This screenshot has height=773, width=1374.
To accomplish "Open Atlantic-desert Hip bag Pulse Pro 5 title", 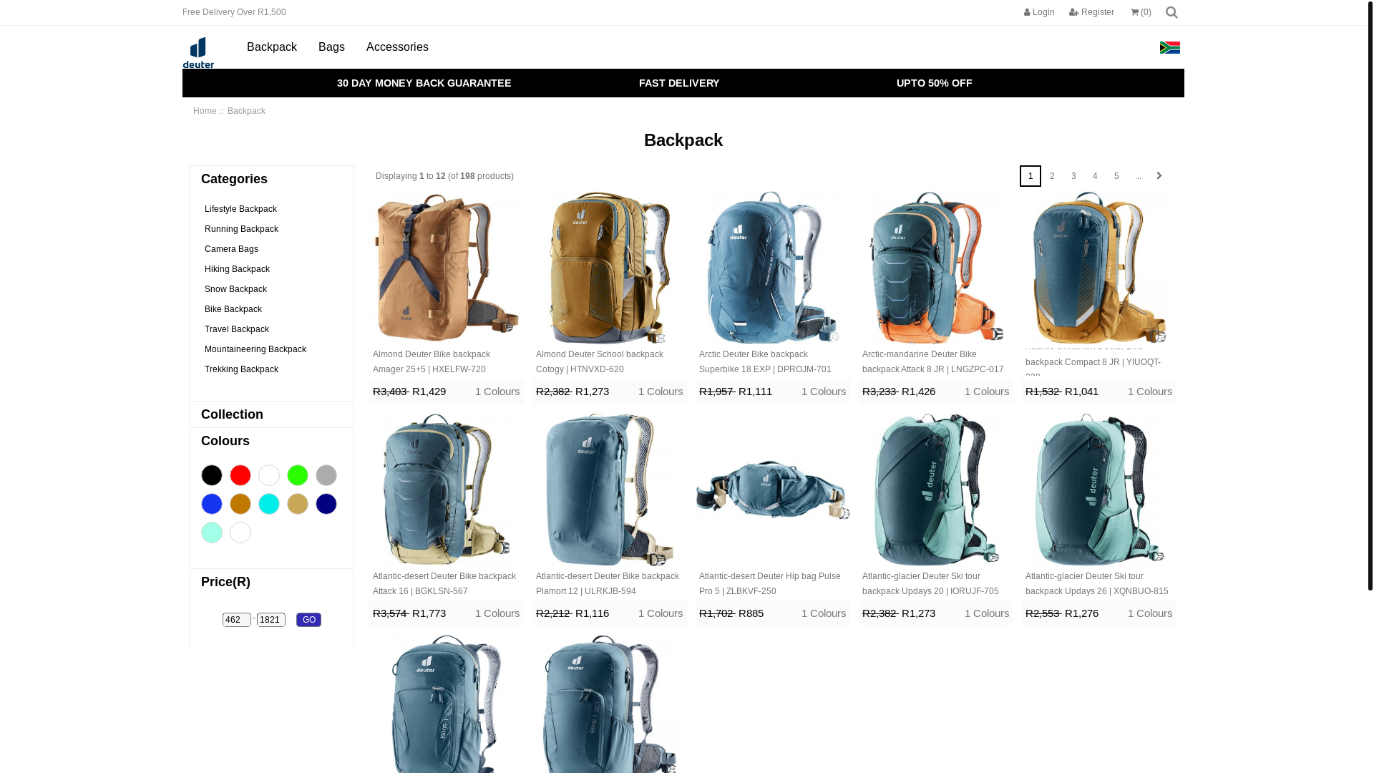I will pos(770,583).
